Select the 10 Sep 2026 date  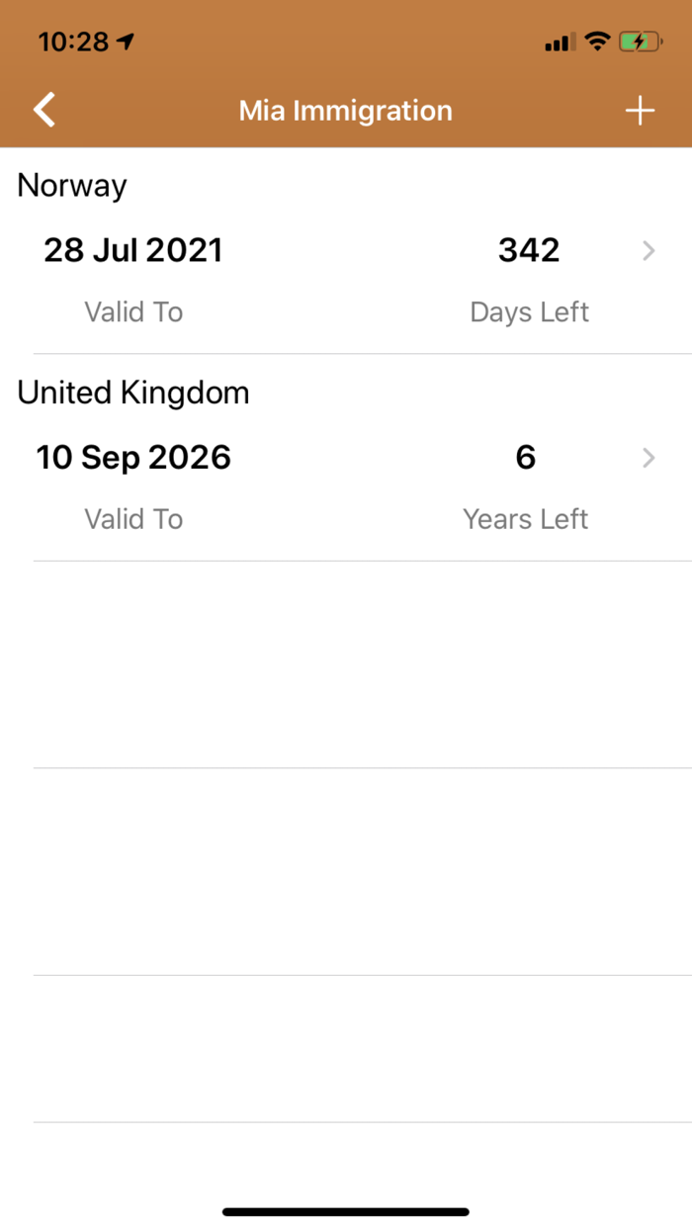pyautogui.click(x=133, y=458)
